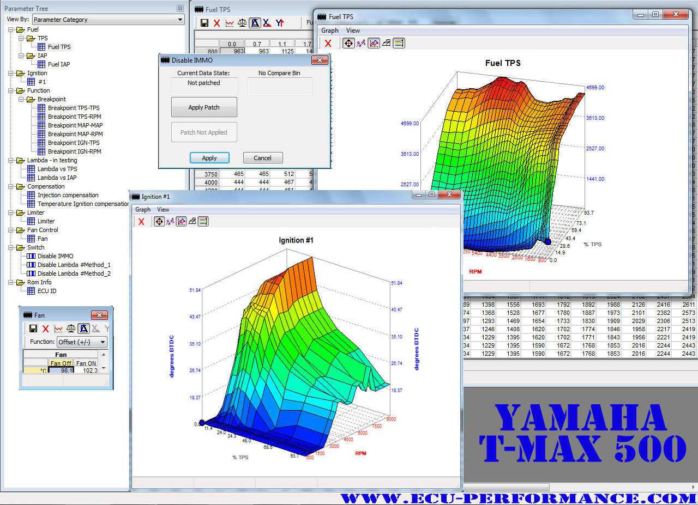Click red X in Fan window toolbar

click(x=46, y=328)
